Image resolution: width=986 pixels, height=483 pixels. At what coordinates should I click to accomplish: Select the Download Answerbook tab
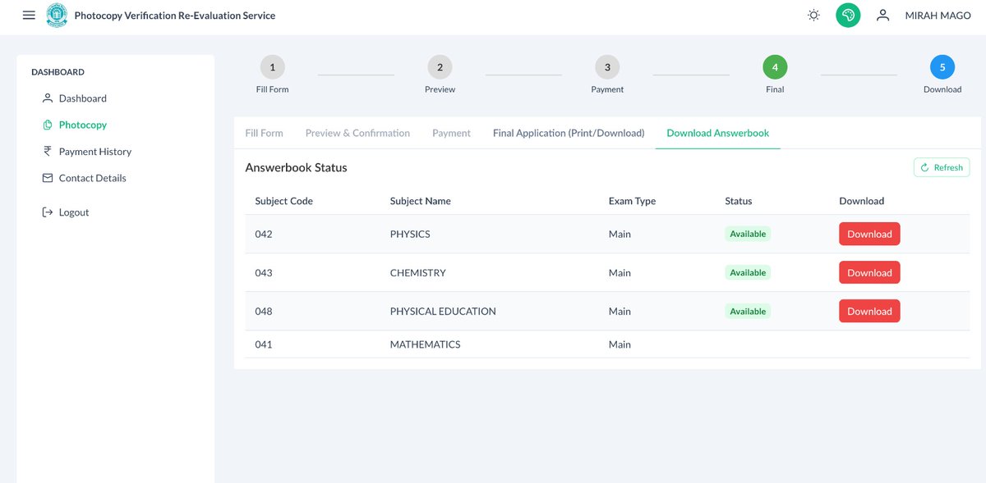(718, 133)
